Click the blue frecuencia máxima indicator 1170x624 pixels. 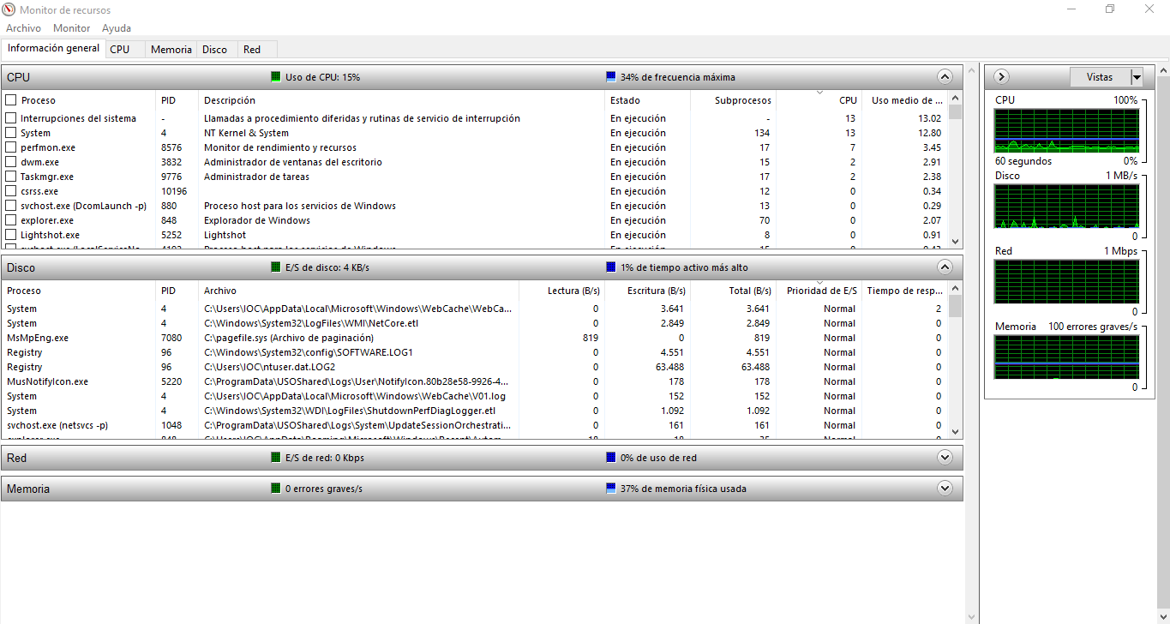[x=611, y=77]
